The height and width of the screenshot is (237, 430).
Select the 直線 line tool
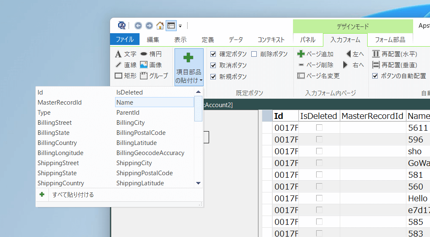click(126, 65)
